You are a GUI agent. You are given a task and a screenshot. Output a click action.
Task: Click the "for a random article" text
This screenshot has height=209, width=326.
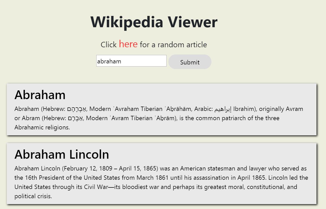pos(173,45)
